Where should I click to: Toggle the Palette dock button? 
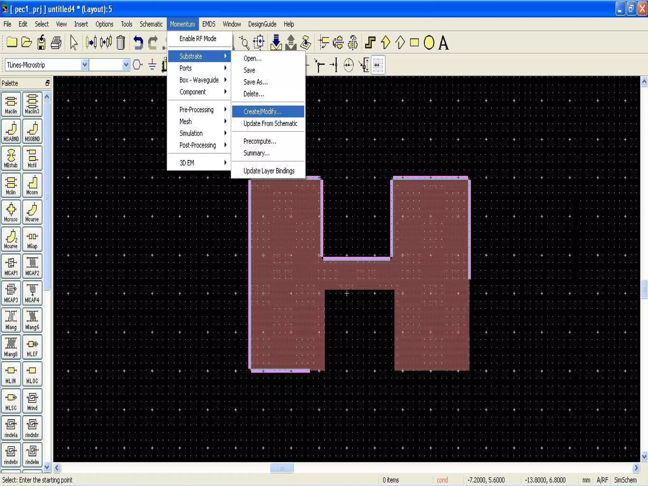(47, 83)
